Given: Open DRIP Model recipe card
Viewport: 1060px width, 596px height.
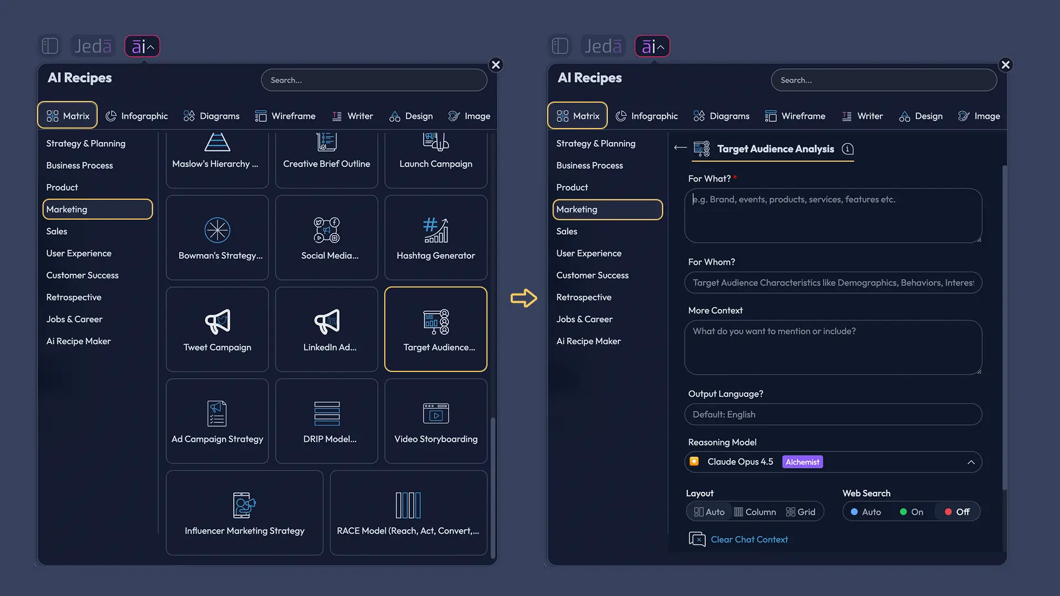Looking at the screenshot, I should tap(326, 421).
